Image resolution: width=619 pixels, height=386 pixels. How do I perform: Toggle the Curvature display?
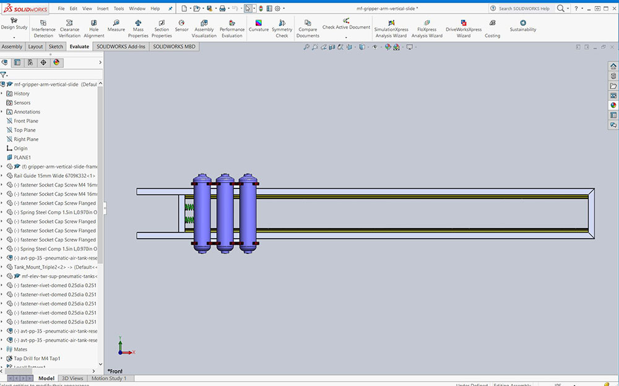click(259, 25)
